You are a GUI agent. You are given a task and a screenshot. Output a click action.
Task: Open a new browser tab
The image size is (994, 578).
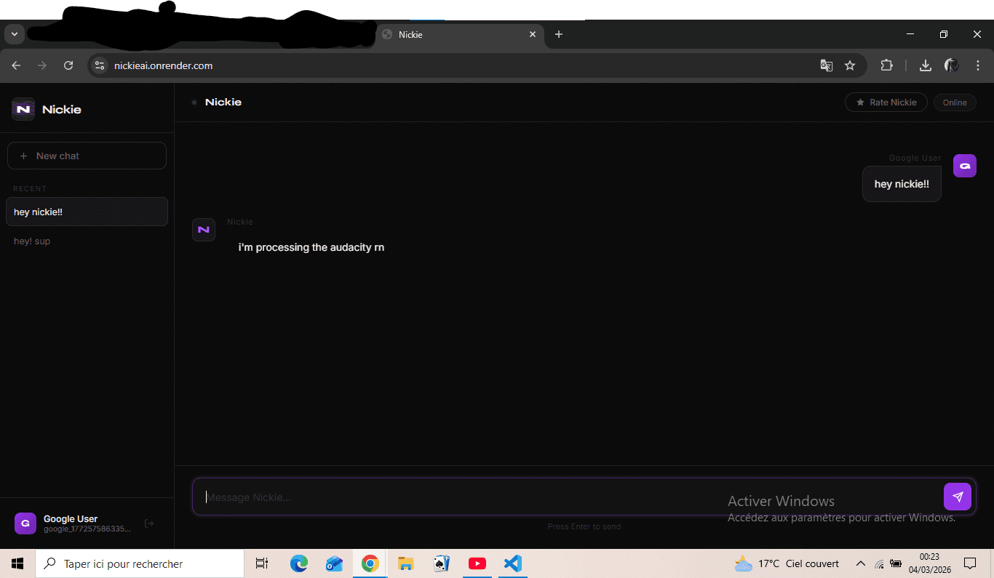[x=559, y=34]
